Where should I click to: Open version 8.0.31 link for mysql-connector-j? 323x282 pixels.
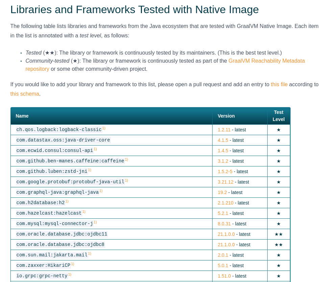point(224,224)
